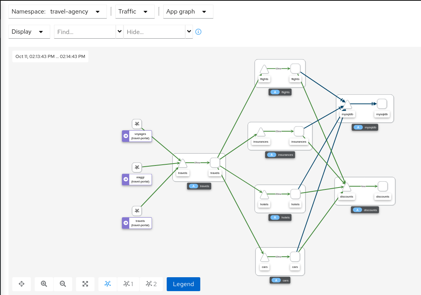The height and width of the screenshot is (295, 421).
Task: Expand the Display options dropdown
Action: pyautogui.click(x=29, y=32)
